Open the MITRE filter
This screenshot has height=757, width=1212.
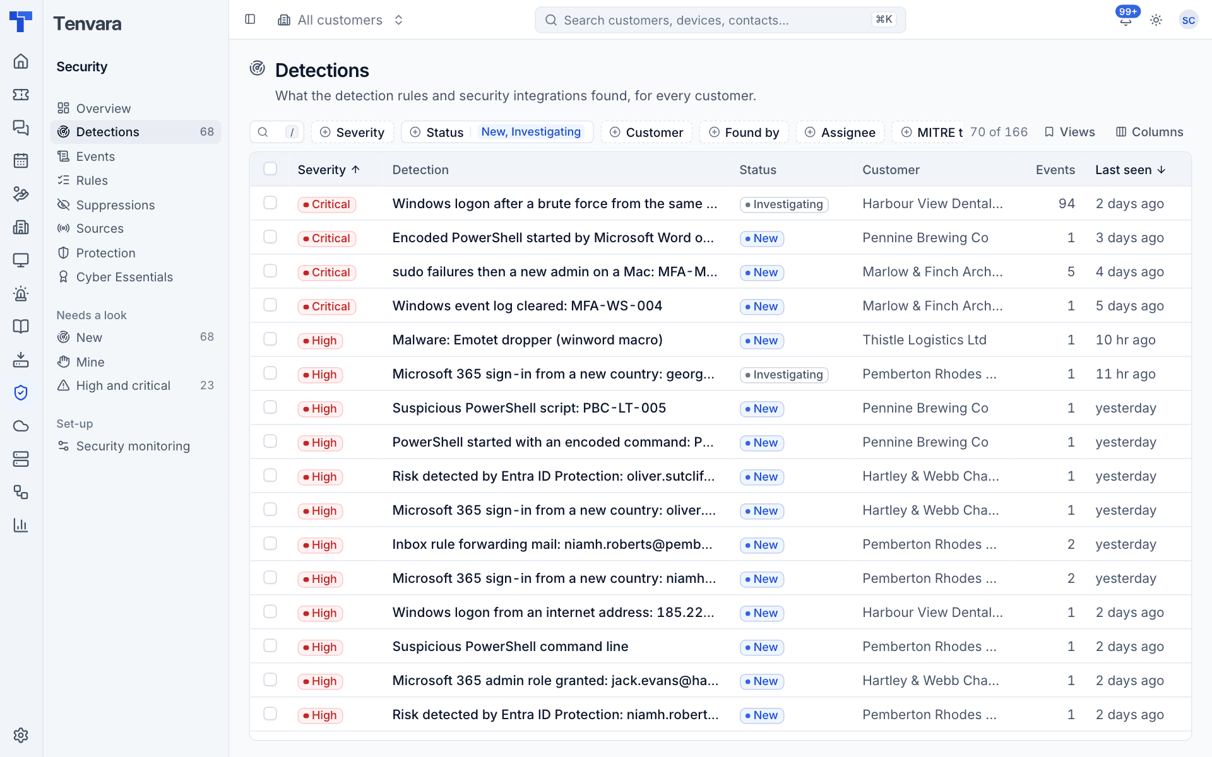[928, 132]
